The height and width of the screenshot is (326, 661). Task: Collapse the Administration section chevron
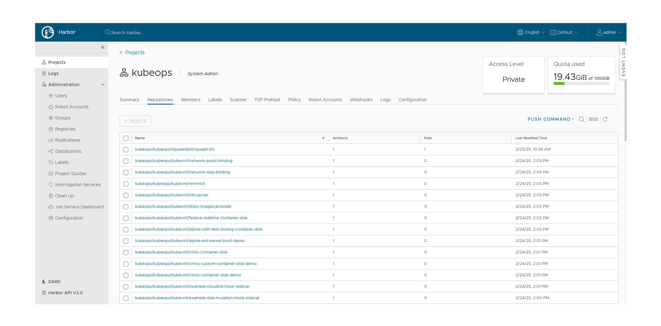[103, 85]
